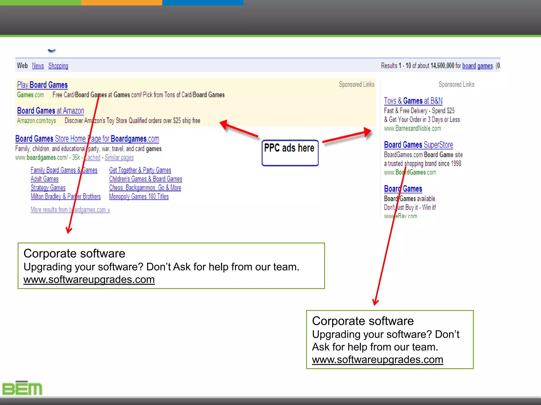The image size is (541, 405).
Task: Open the eBay Board Games ad title
Action: point(403,189)
